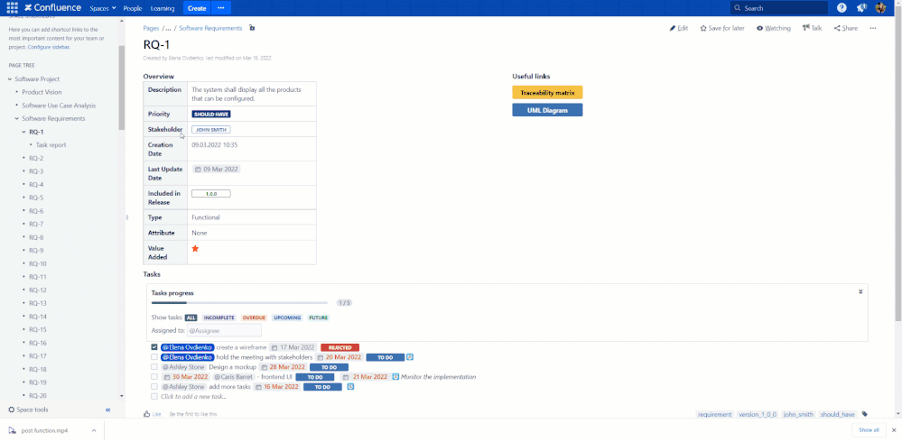Image resolution: width=902 pixels, height=442 pixels.
Task: Click the Share page button
Action: tap(846, 28)
